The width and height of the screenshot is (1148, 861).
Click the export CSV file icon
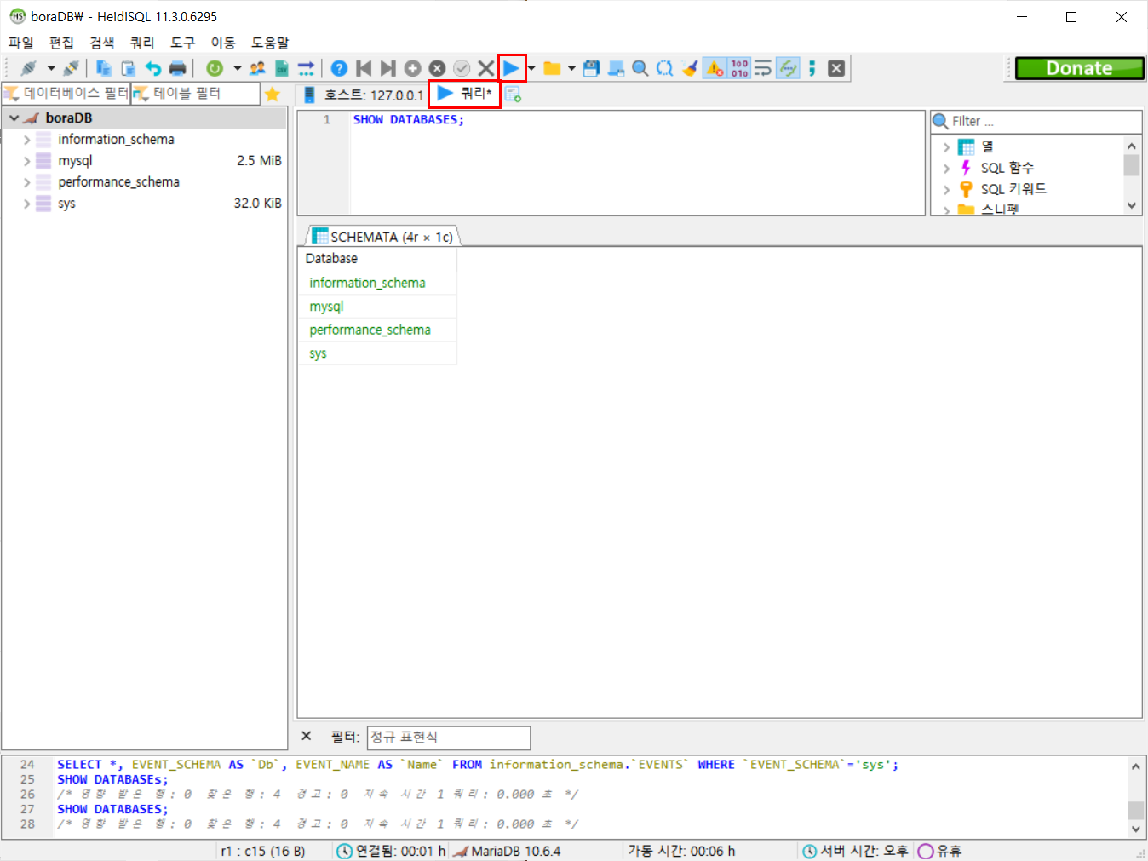(x=281, y=68)
